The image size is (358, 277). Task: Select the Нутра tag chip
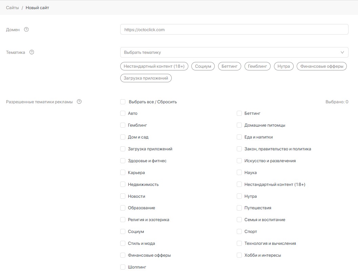coord(283,66)
